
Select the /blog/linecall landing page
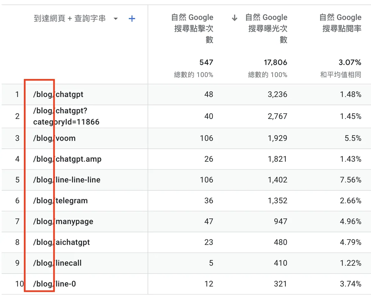coord(58,263)
